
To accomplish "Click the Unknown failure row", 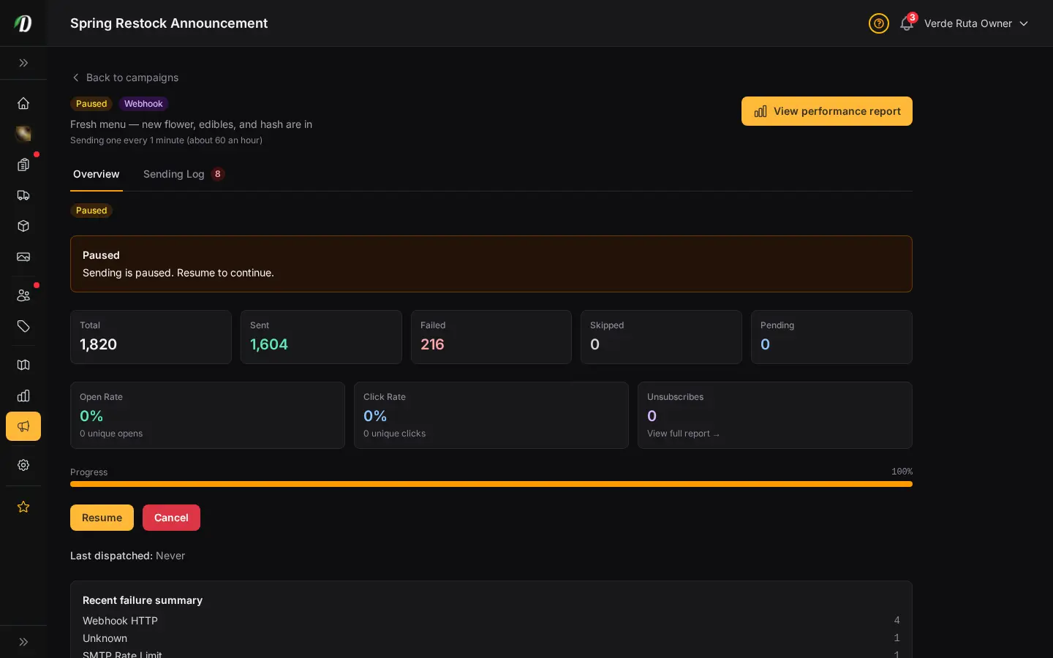I will 491,638.
